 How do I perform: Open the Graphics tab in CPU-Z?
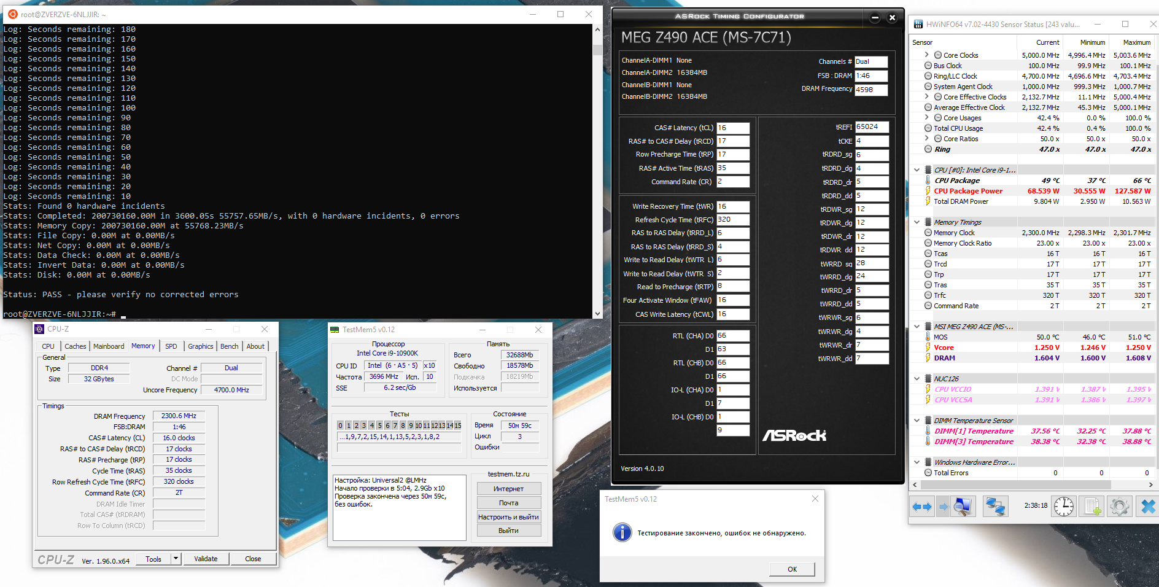click(201, 346)
